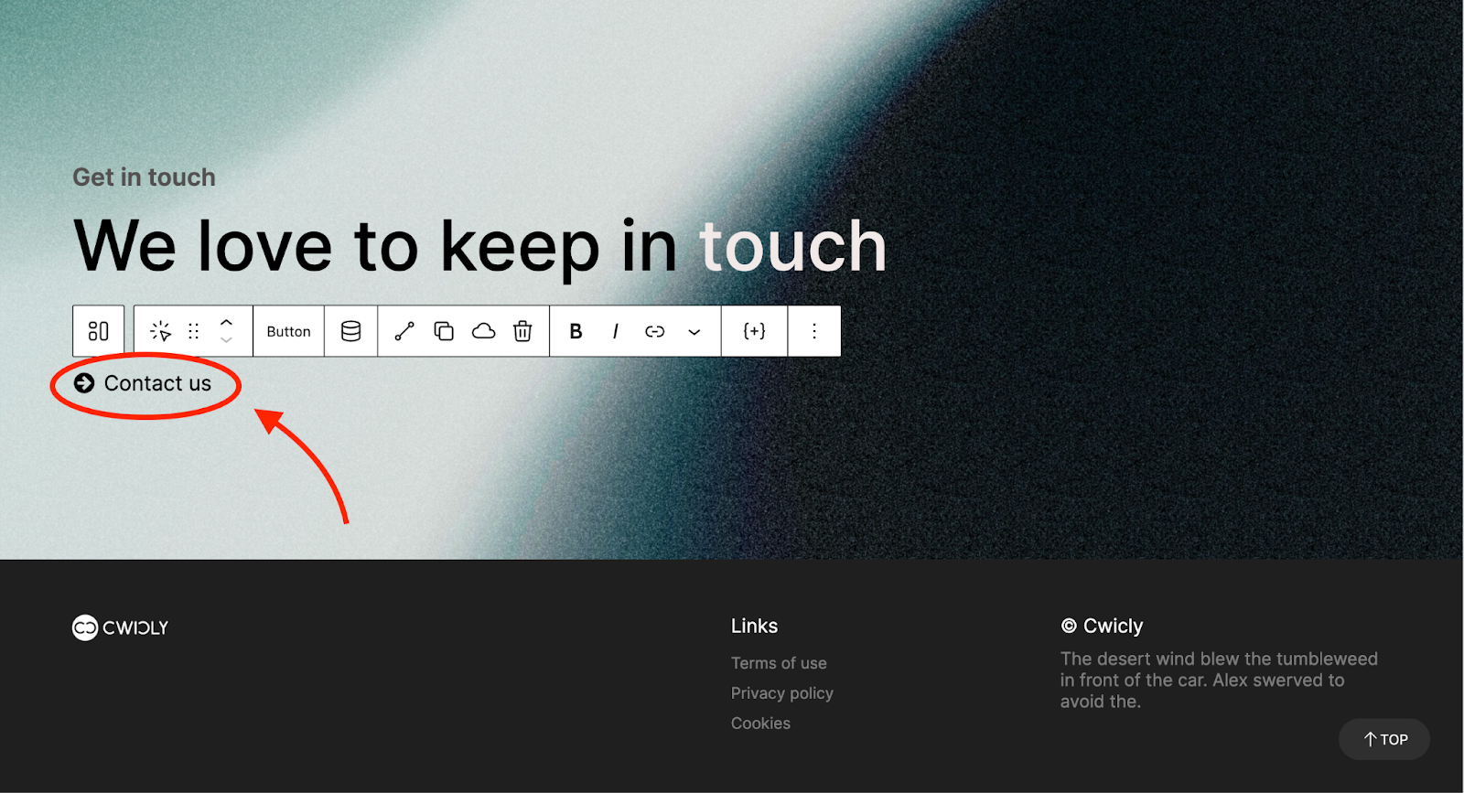Move block up with the up chevron
This screenshot has width=1464, height=793.
[x=227, y=323]
